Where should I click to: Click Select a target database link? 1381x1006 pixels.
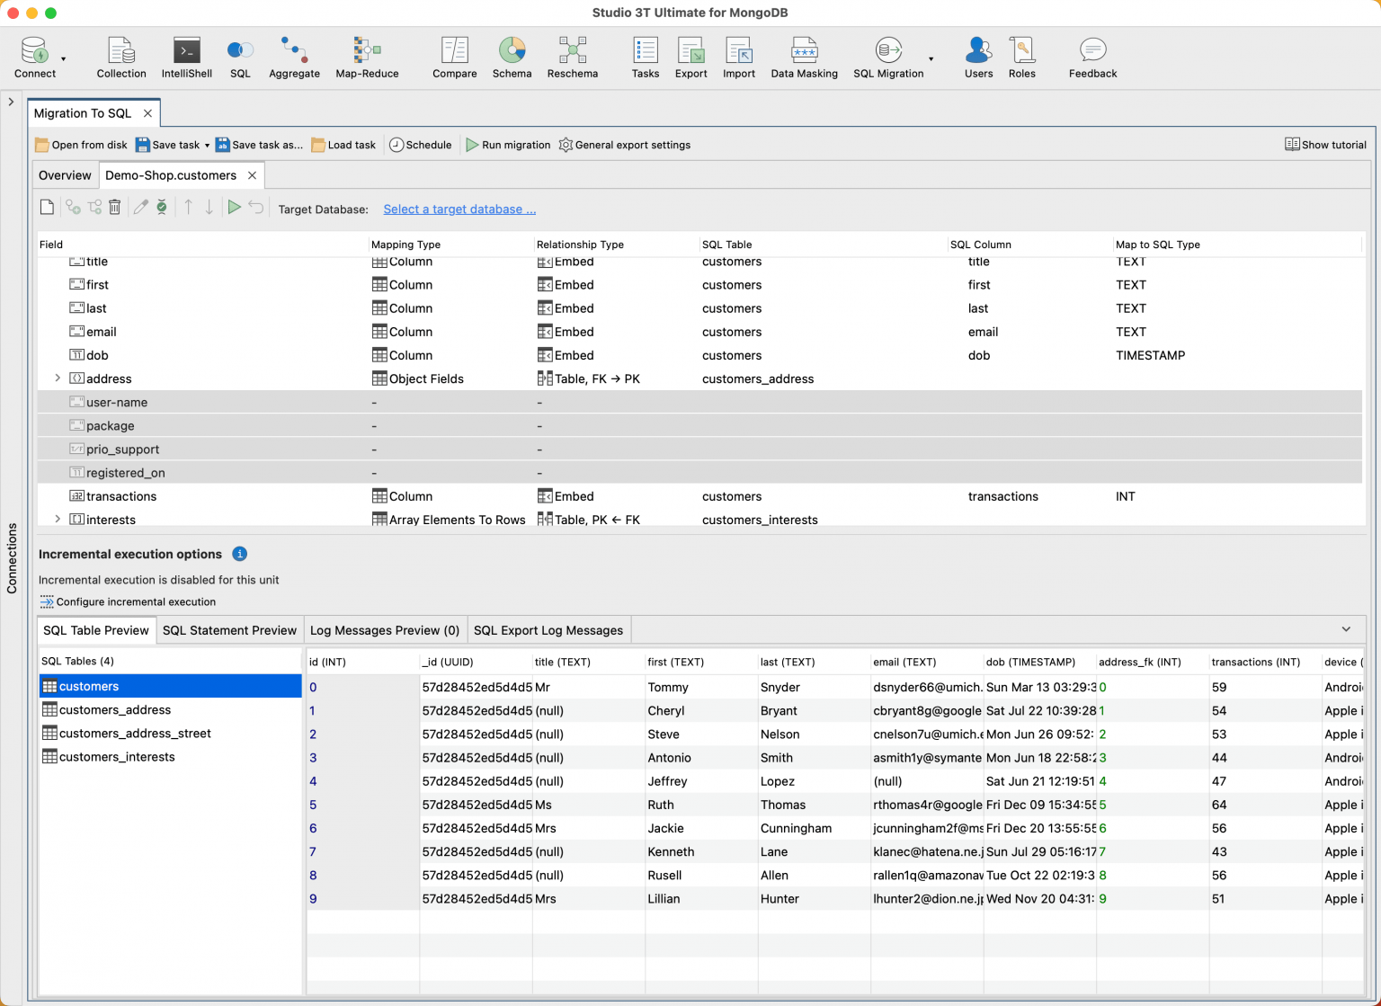click(459, 209)
